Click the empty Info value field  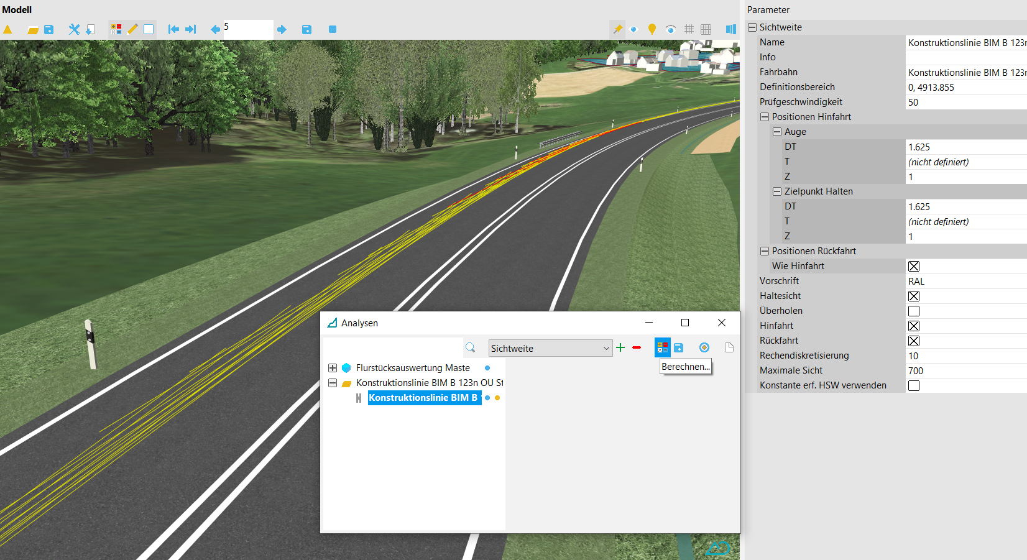966,57
